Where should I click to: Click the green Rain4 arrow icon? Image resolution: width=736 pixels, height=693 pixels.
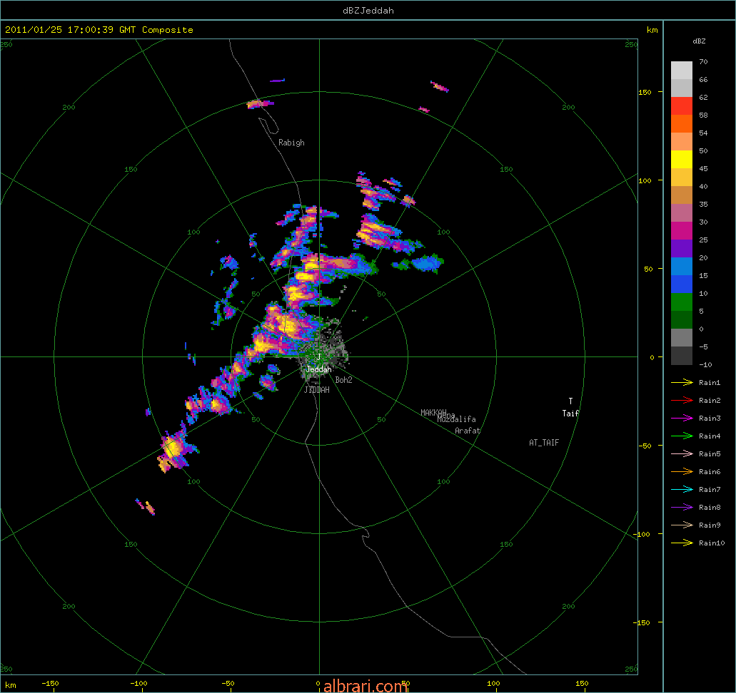(x=682, y=436)
